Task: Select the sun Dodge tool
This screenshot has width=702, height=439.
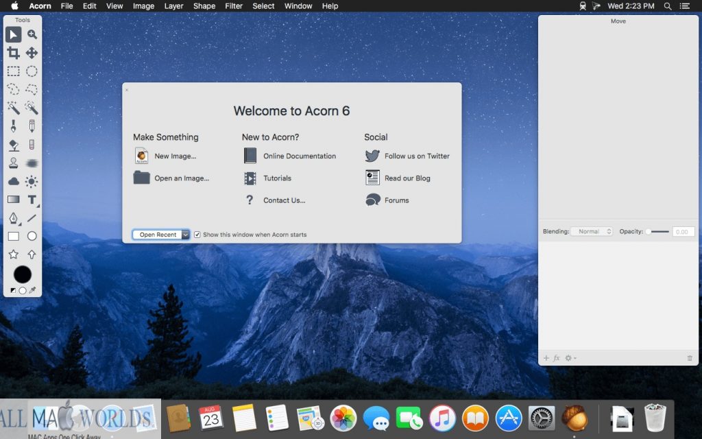Action: 32,181
